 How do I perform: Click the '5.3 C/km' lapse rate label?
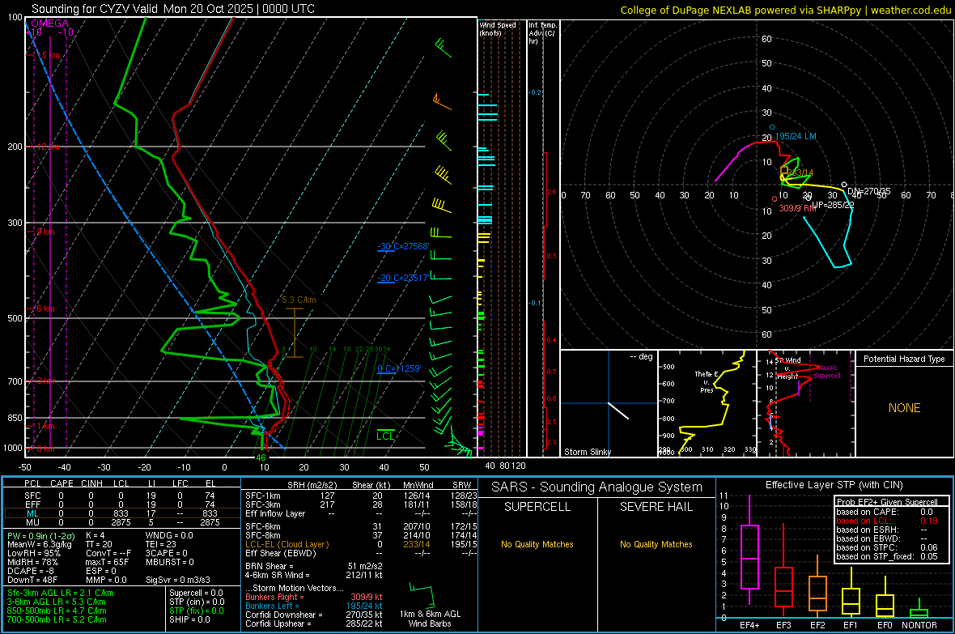[x=299, y=300]
